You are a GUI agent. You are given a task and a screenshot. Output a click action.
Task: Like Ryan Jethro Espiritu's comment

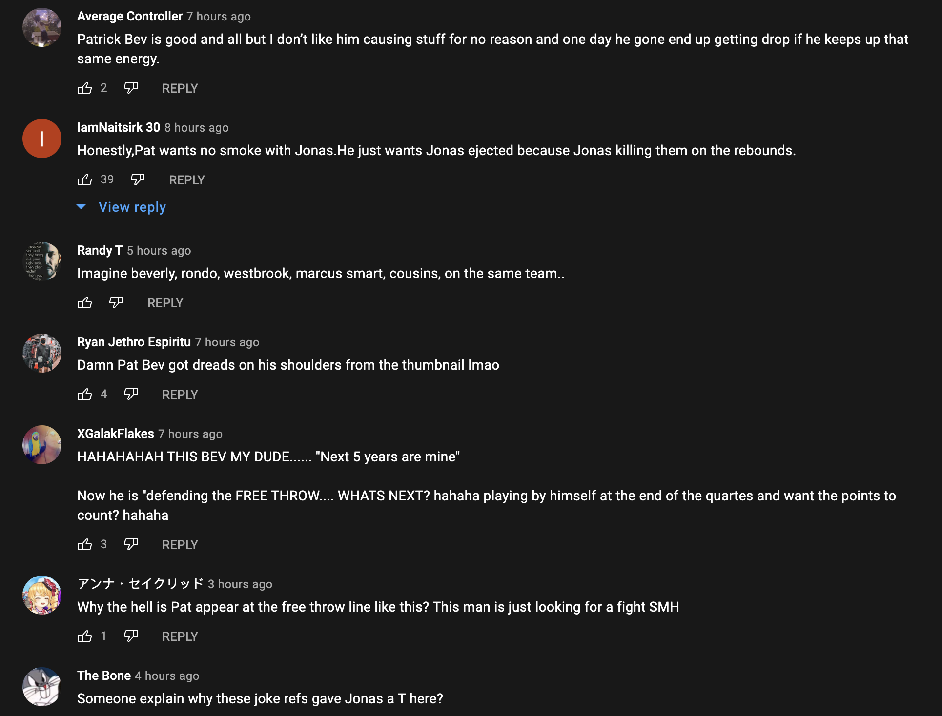(85, 395)
